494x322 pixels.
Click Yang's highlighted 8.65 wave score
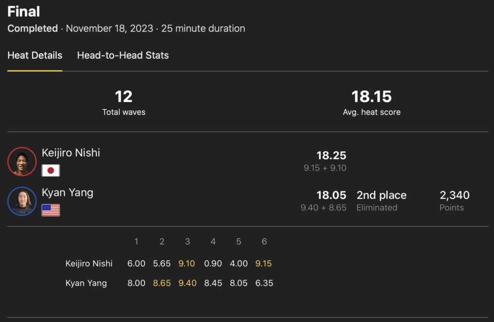coord(162,283)
